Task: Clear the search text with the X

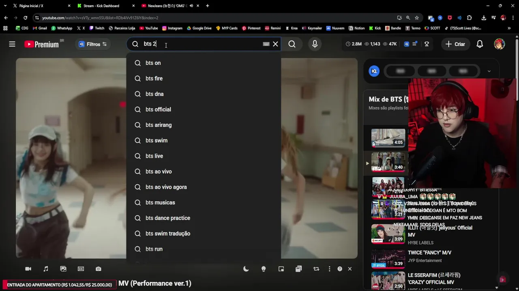Action: point(276,44)
